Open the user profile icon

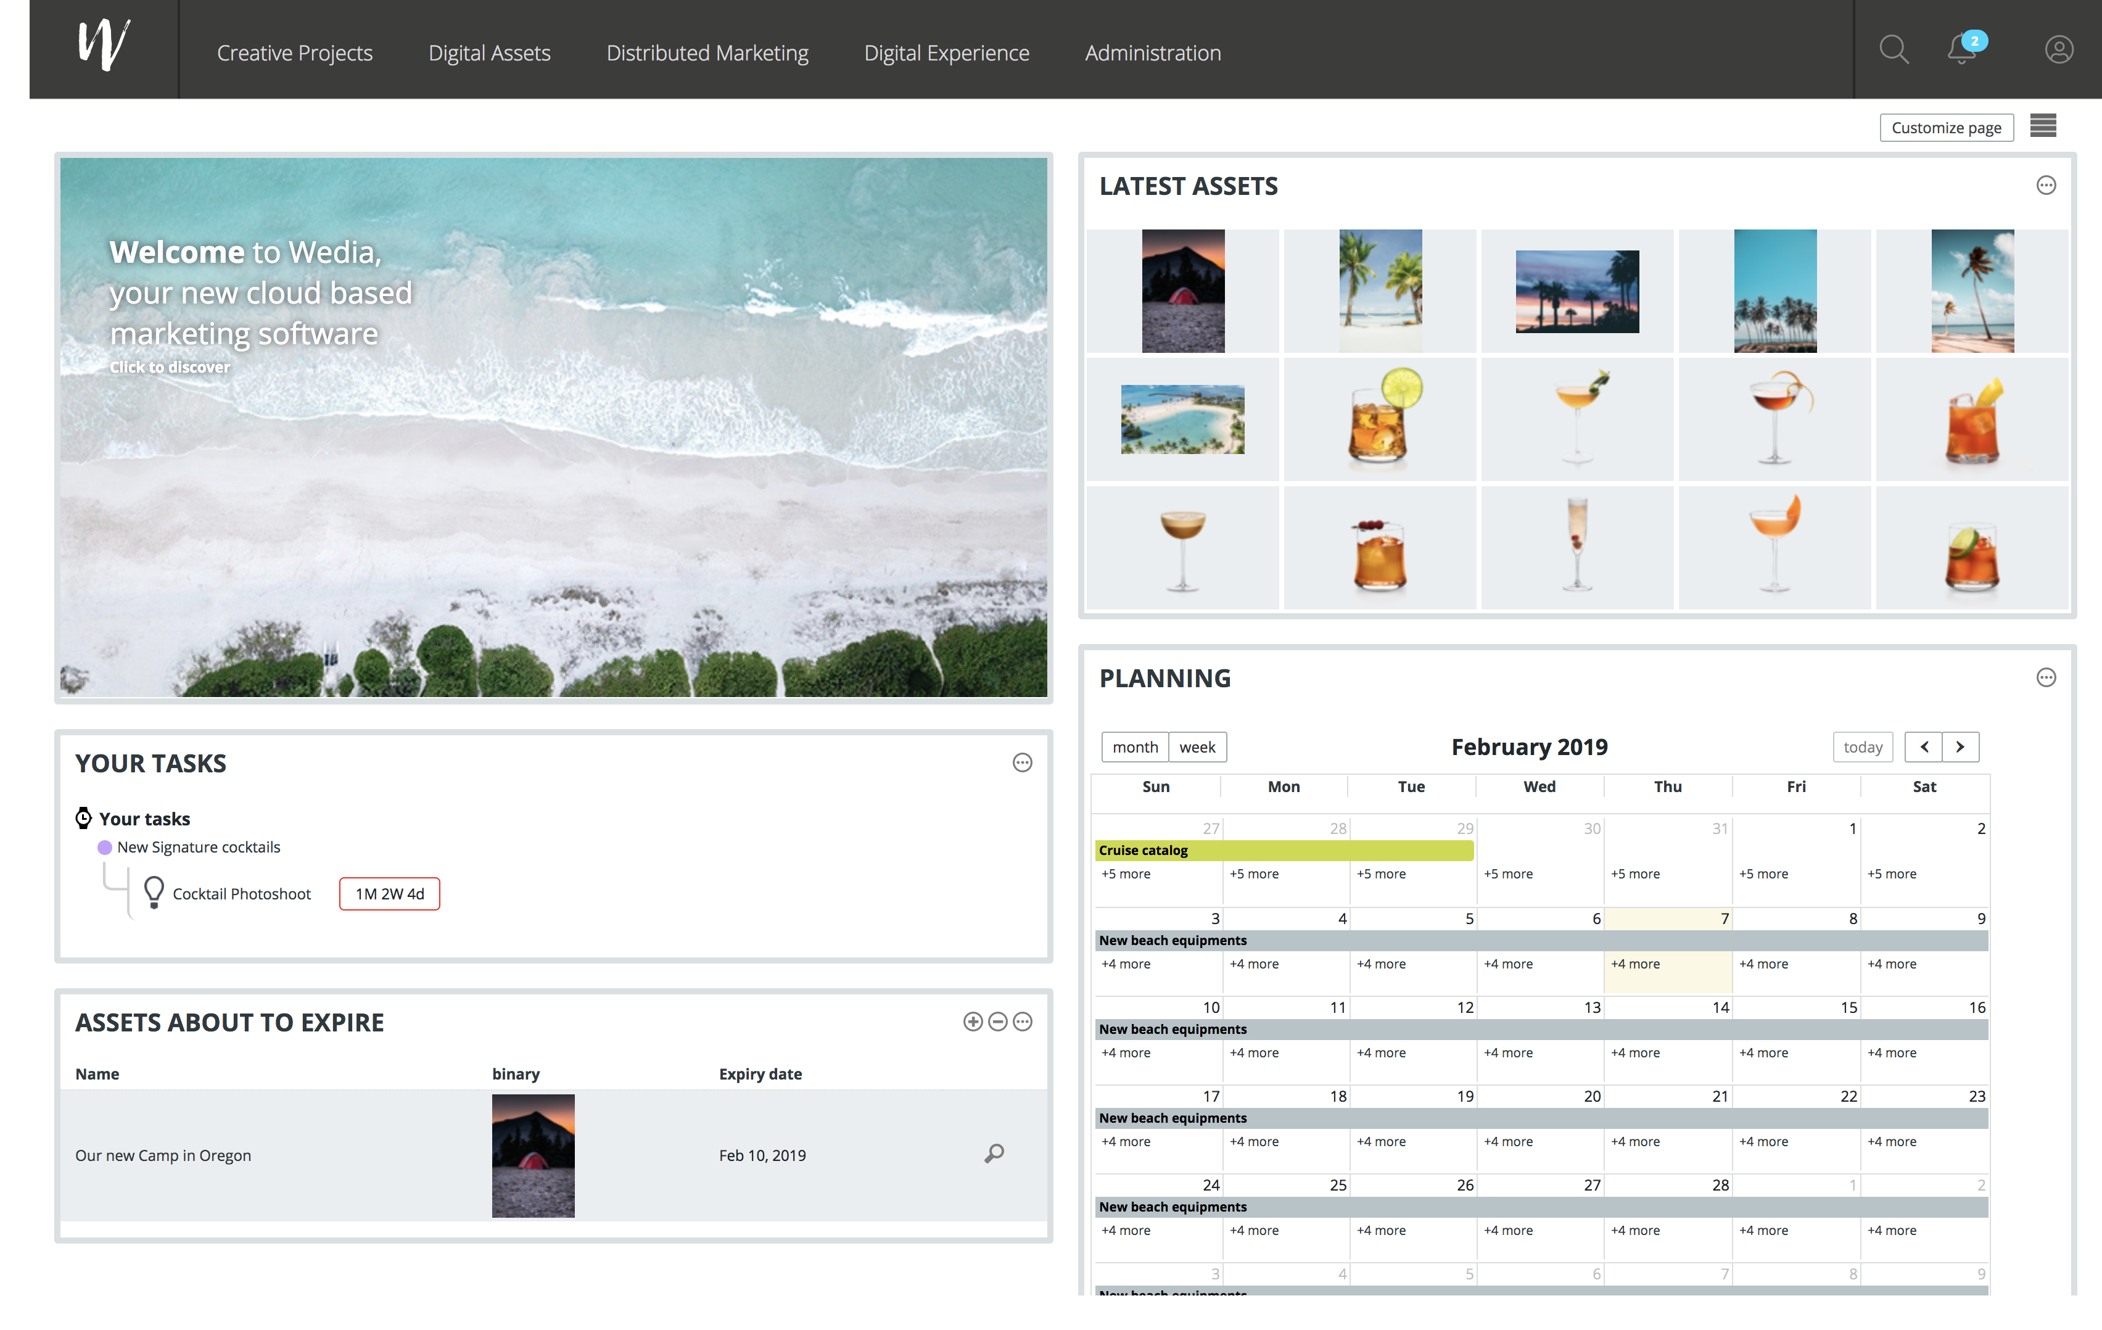[x=2058, y=50]
